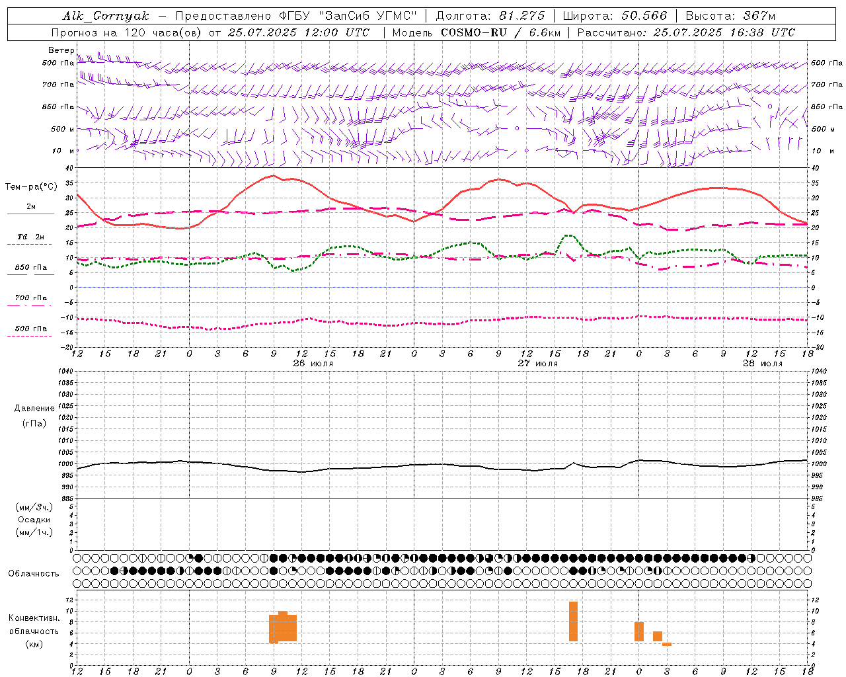Viewport: 846px width, 677px height.
Task: Click the forecast span Прогноз на 120 часа(ов)
Action: (127, 32)
